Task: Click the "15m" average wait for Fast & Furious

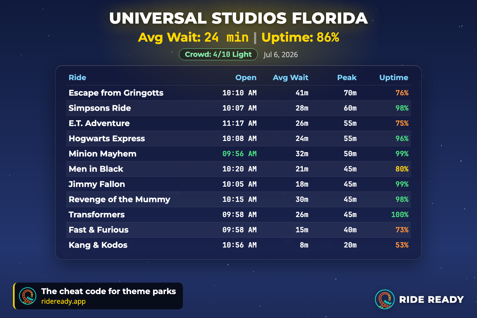Action: pos(302,230)
